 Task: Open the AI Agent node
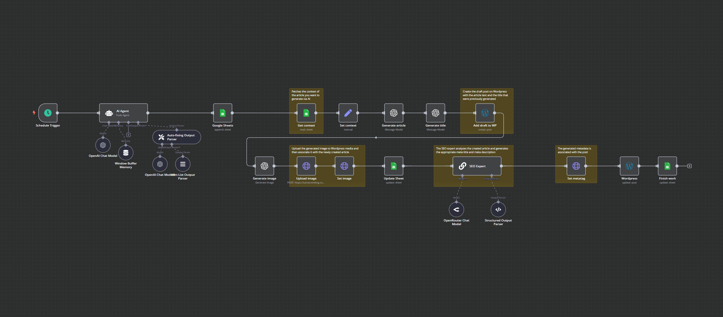[x=123, y=113]
